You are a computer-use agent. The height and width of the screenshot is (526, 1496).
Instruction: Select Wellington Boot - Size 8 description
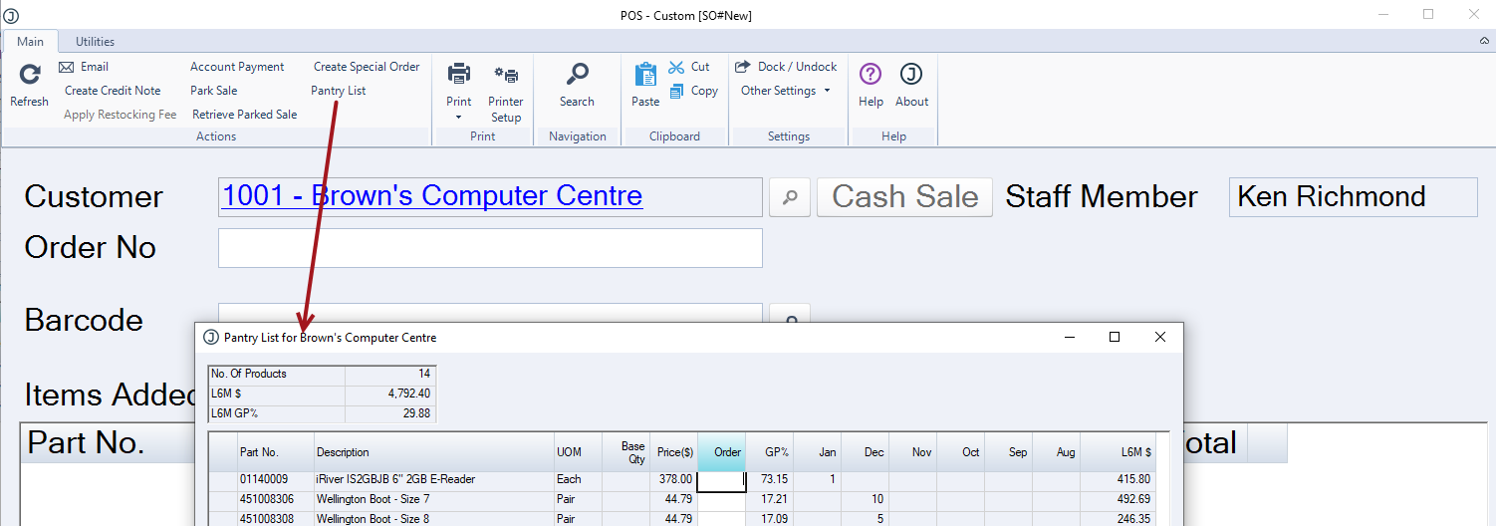(373, 519)
